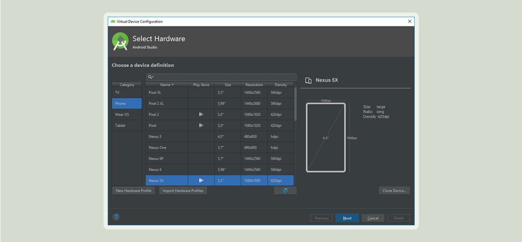Select the Nexus S device row
The height and width of the screenshot is (242, 522).
tap(220, 136)
